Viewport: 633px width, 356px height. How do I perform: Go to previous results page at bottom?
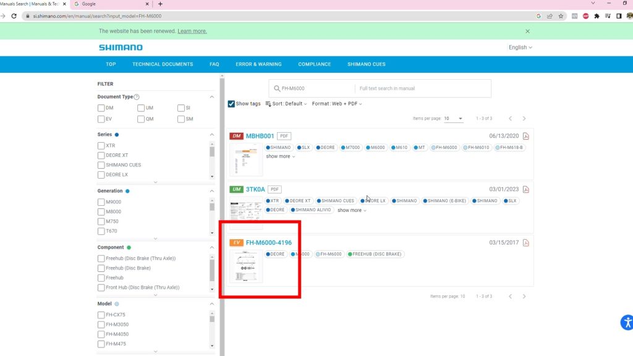tap(510, 296)
